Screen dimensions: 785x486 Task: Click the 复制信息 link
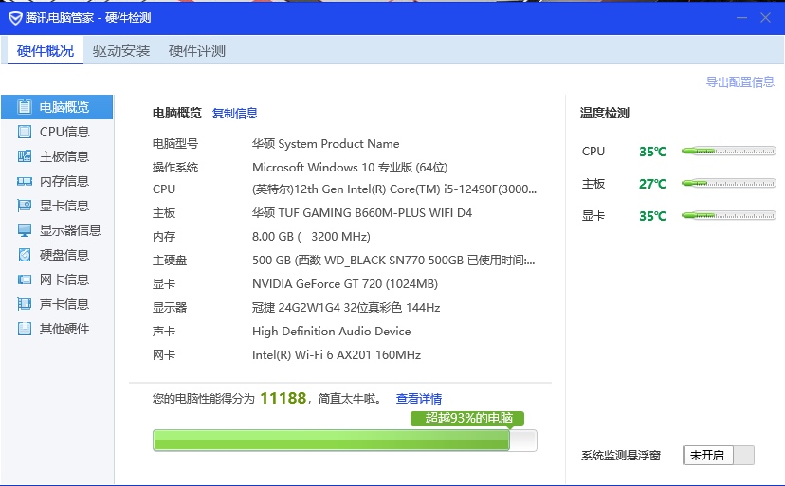point(235,113)
